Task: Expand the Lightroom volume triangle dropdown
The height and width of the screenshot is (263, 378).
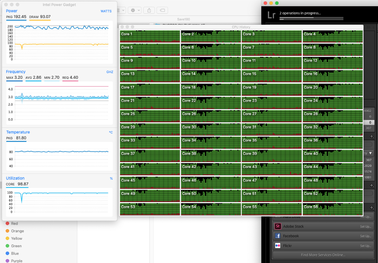Action: coord(371,153)
